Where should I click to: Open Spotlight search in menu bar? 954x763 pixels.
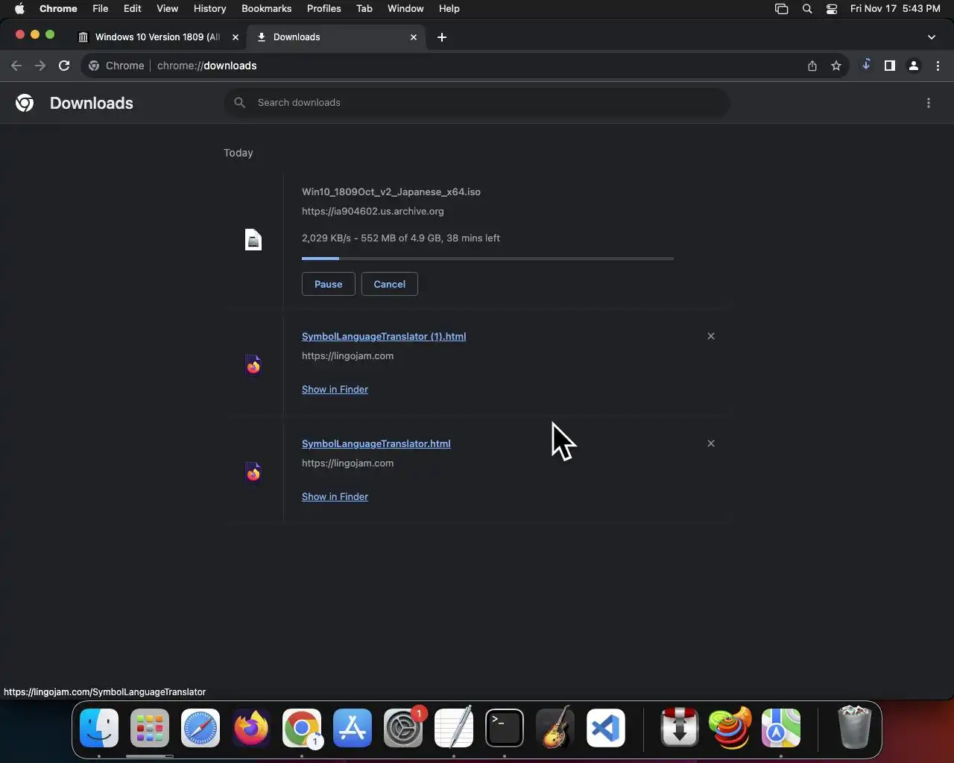807,9
